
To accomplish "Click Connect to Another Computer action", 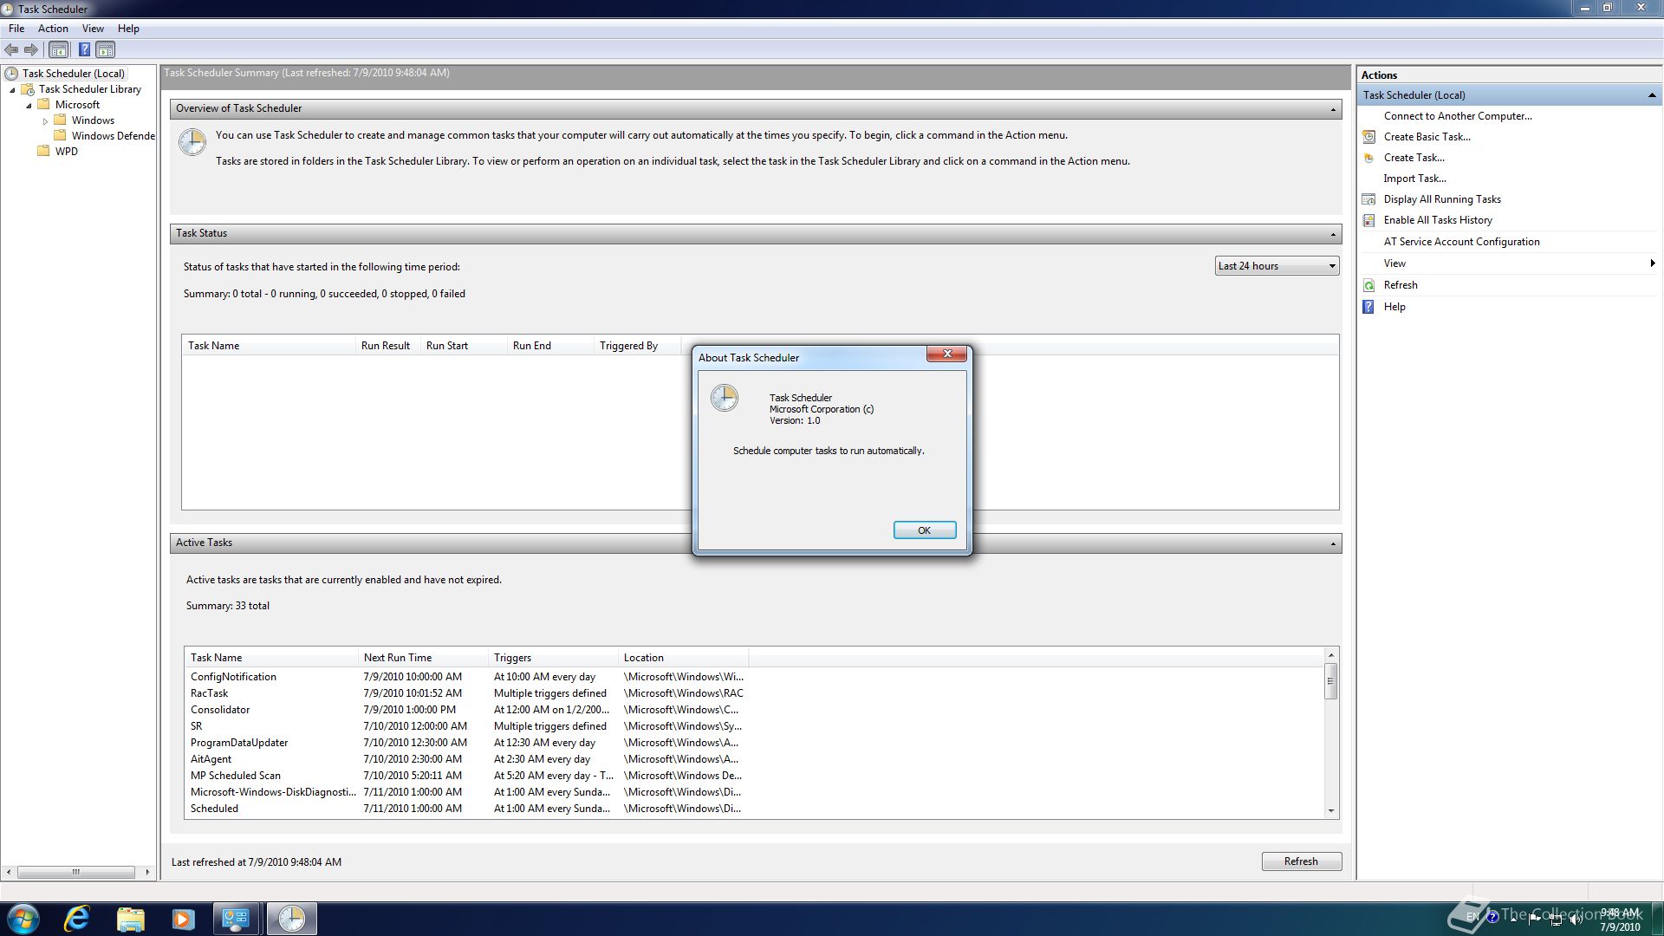I will 1457,116.
